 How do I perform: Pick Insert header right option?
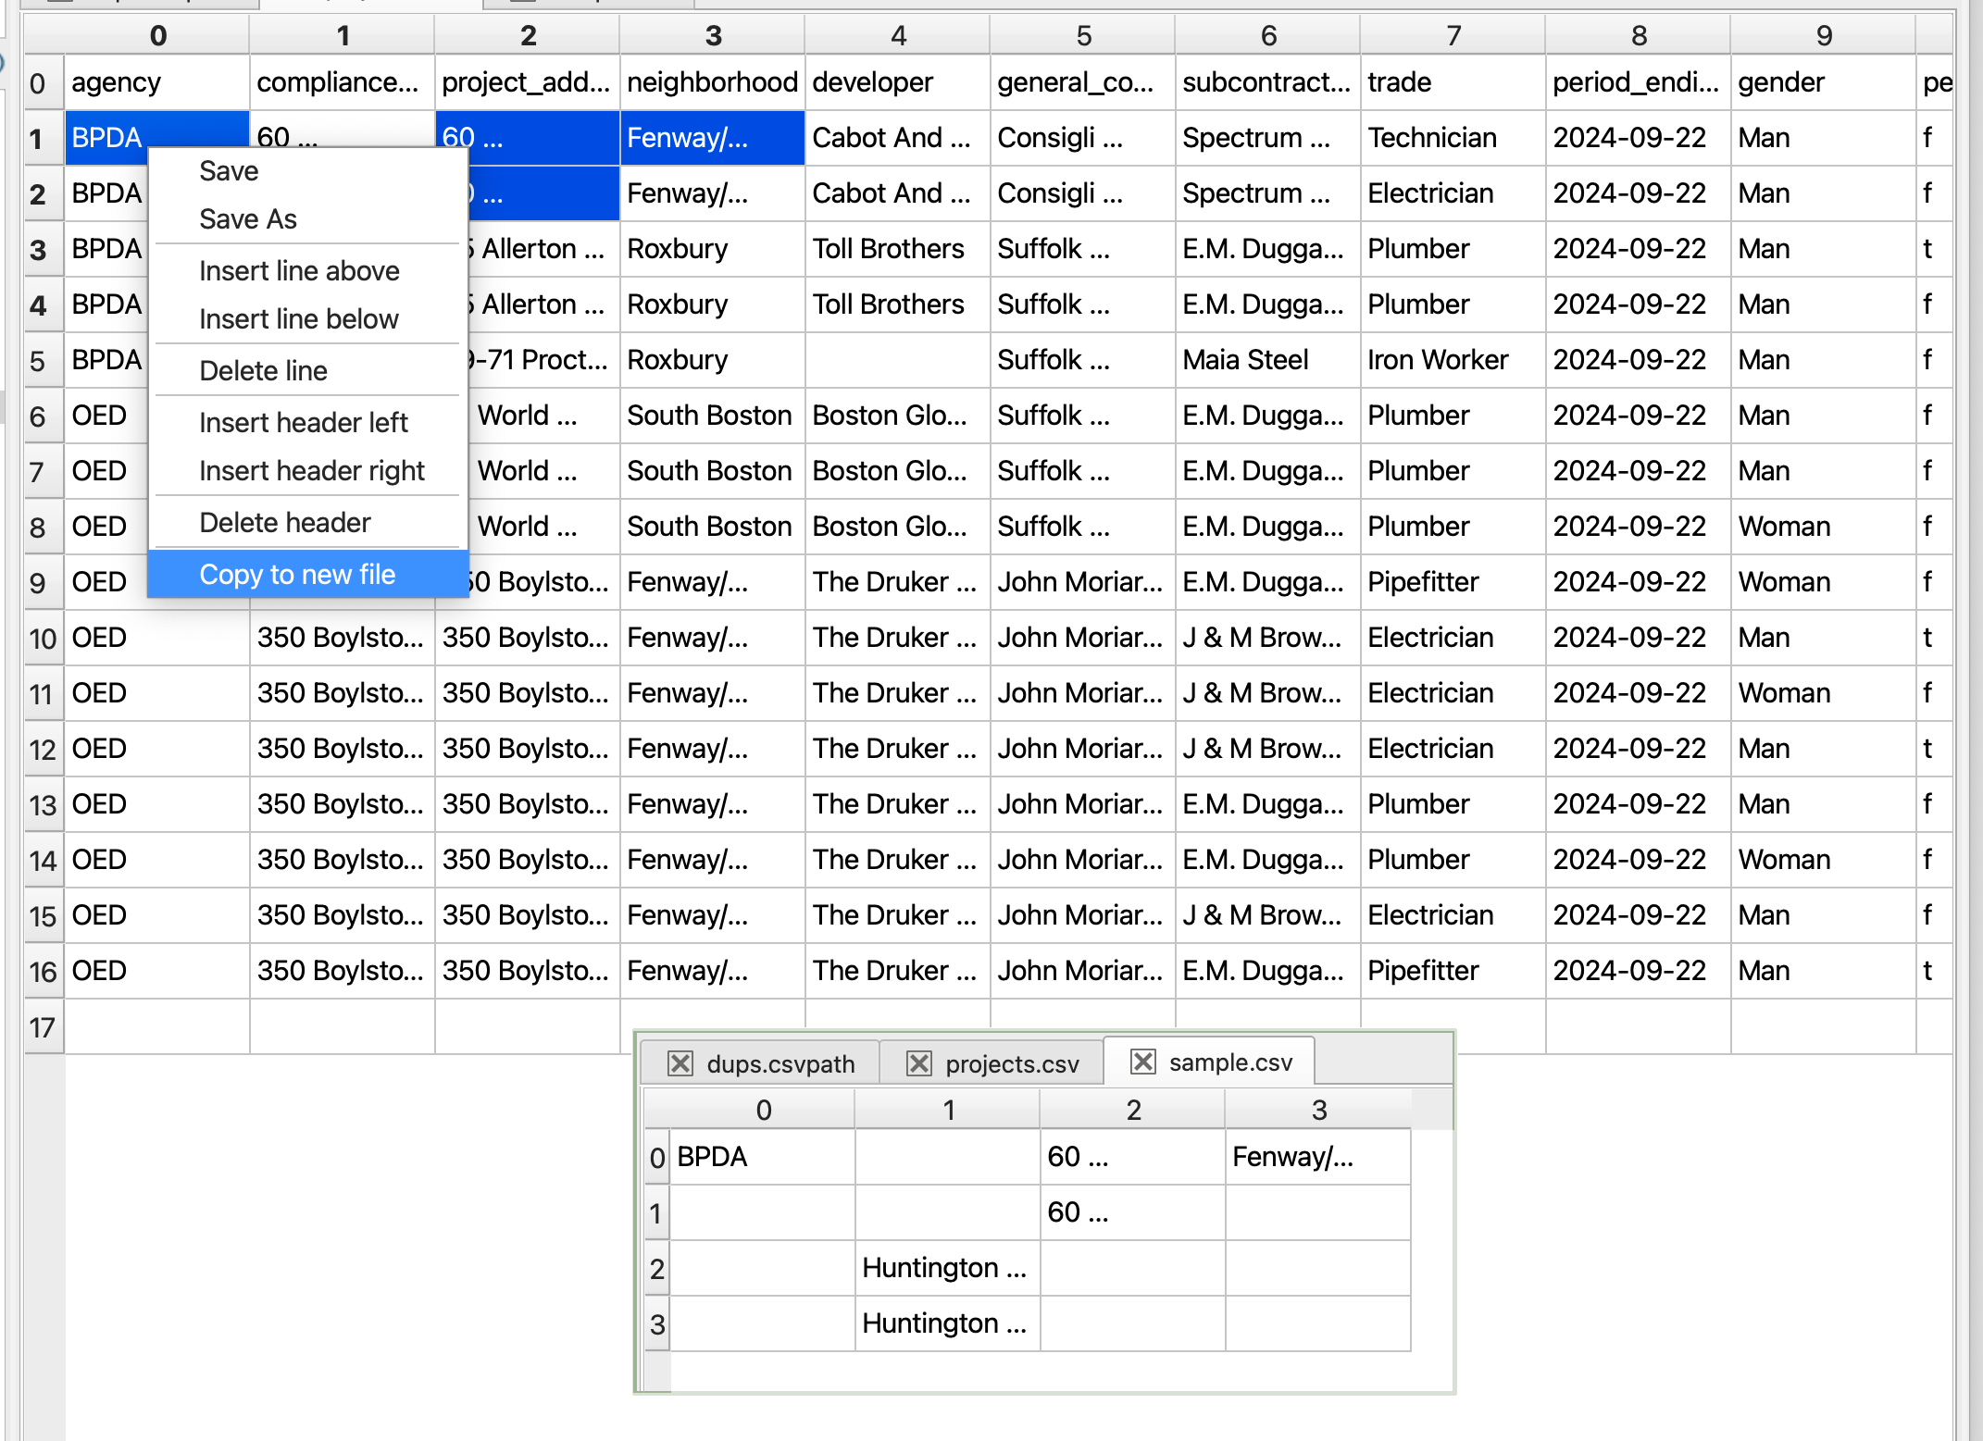pos(311,471)
